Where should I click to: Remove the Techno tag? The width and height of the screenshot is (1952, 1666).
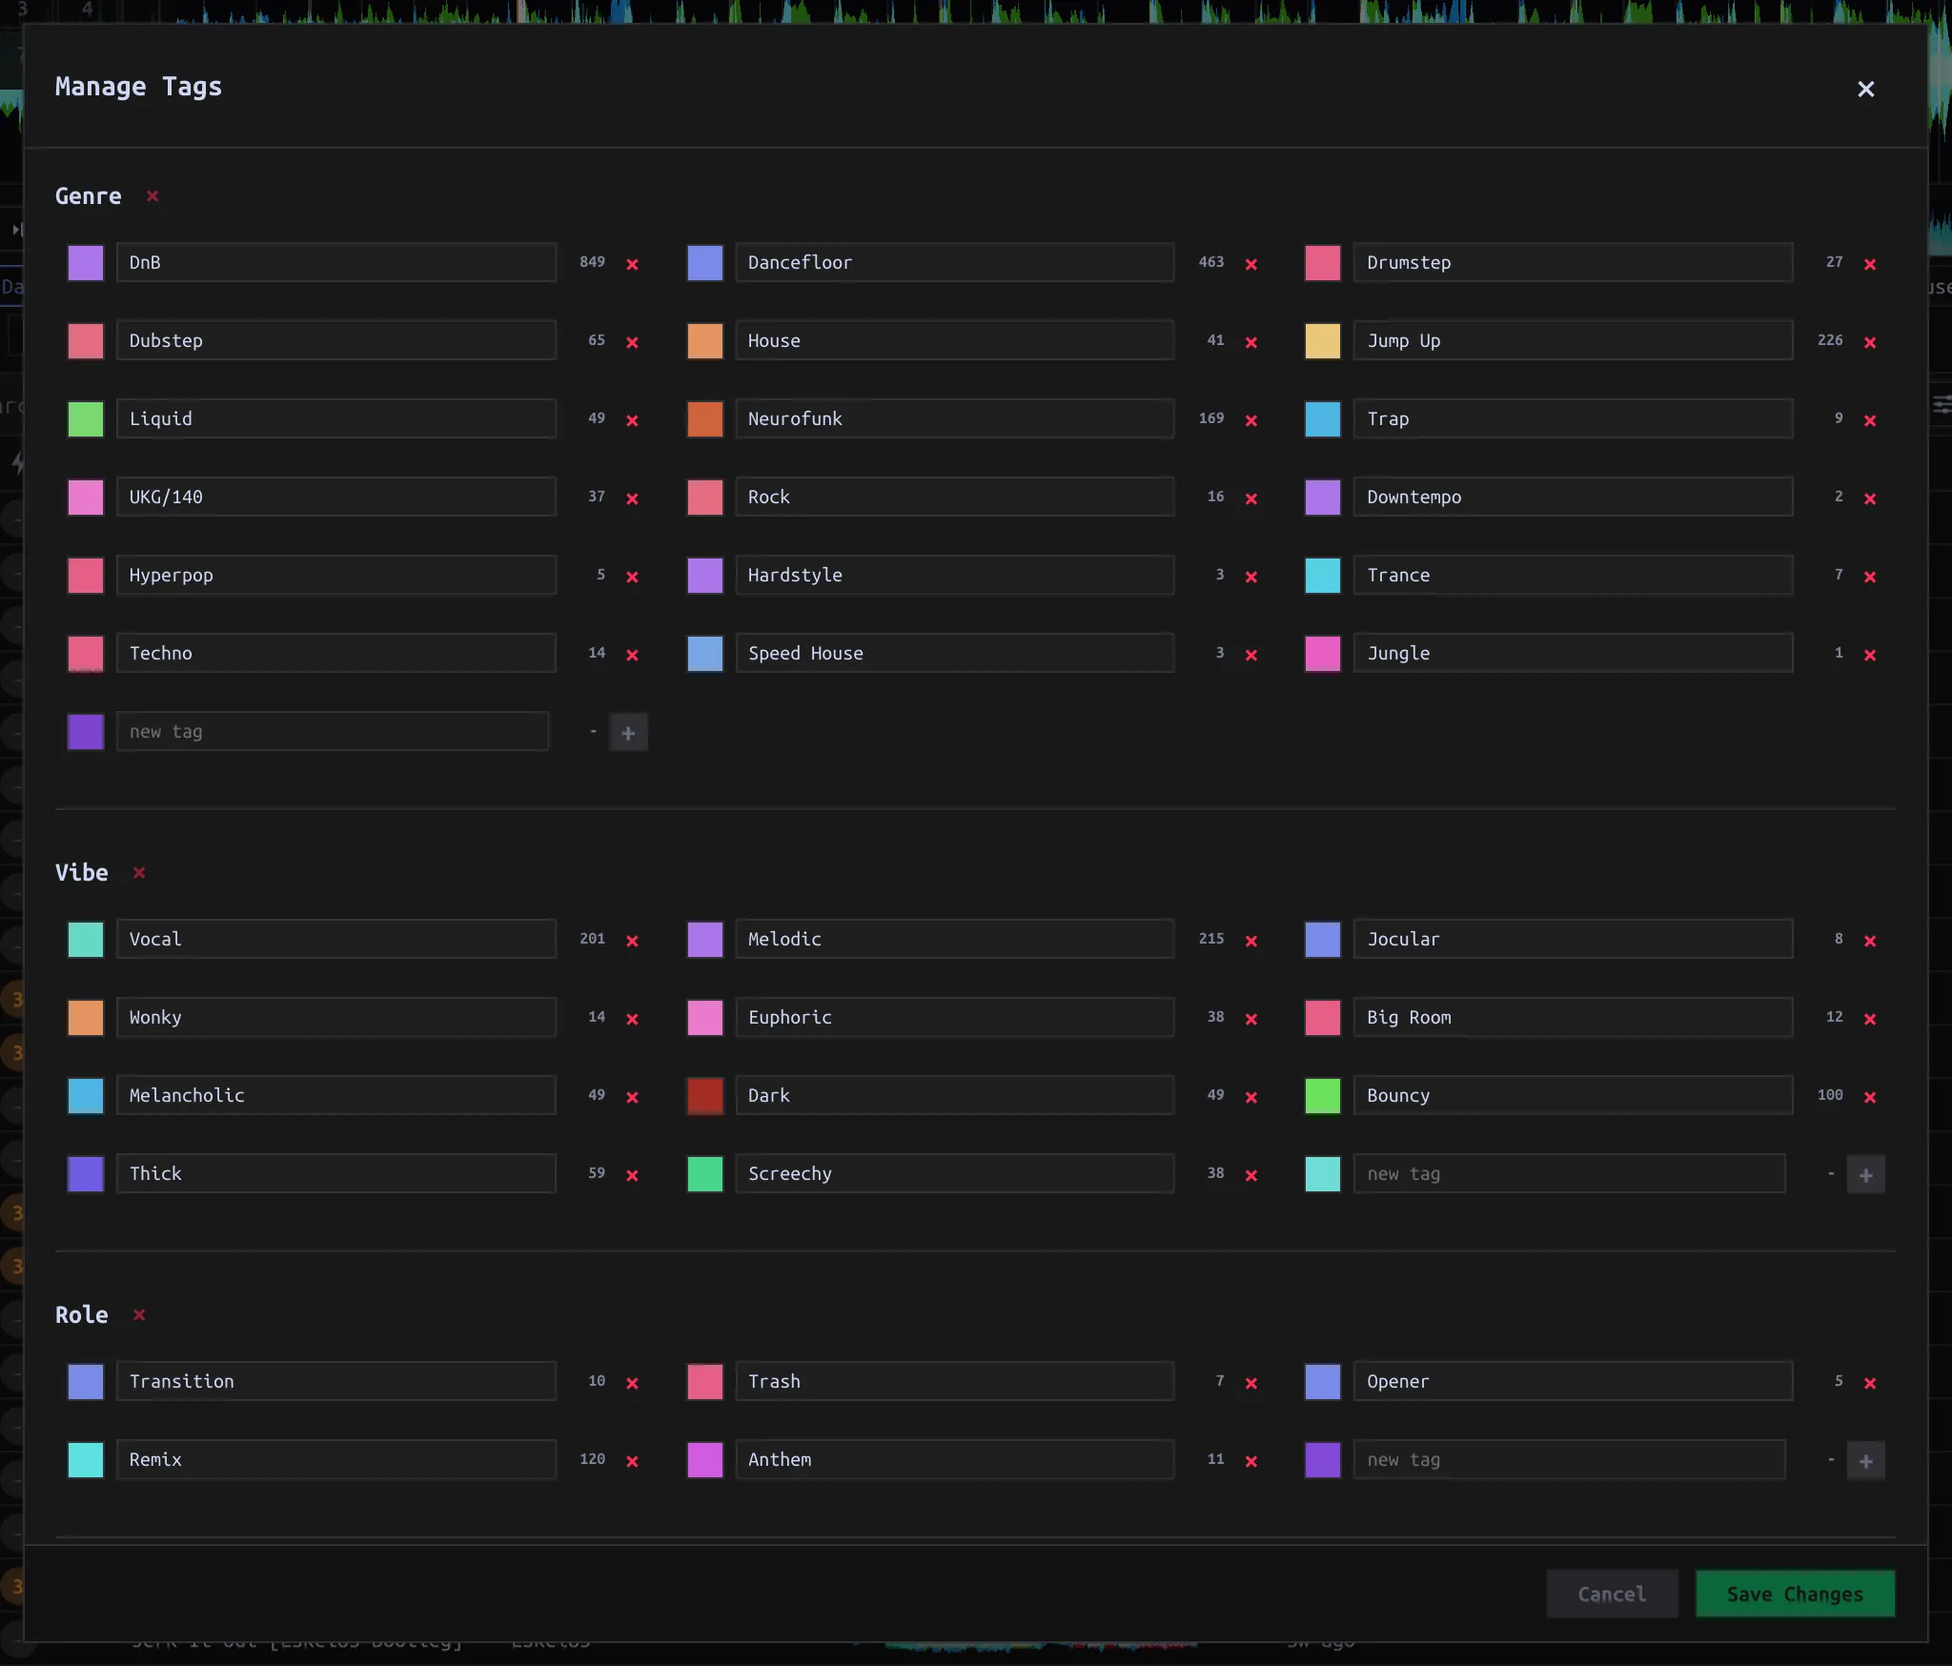[x=632, y=655]
